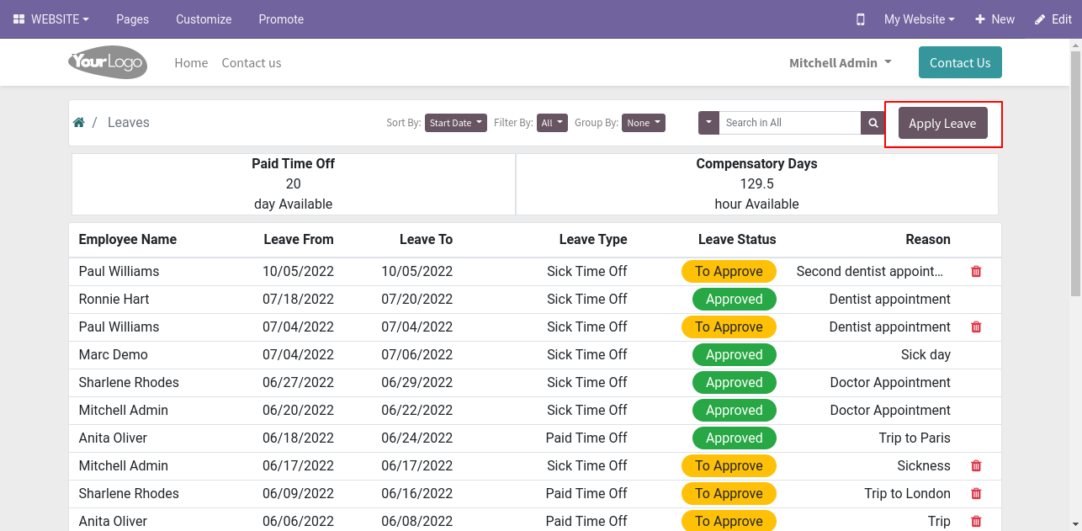Click the Paid Time Off summary card

pyautogui.click(x=294, y=183)
